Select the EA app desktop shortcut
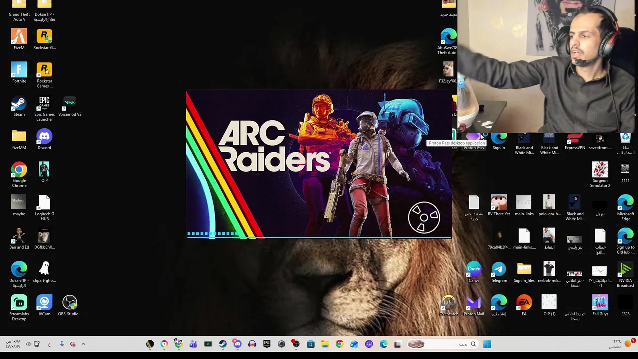The width and height of the screenshot is (638, 359). click(x=524, y=306)
